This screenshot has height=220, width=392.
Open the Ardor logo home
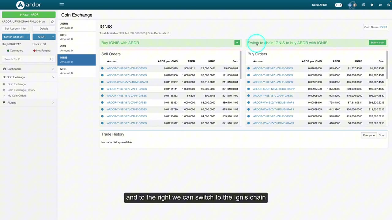29,5
